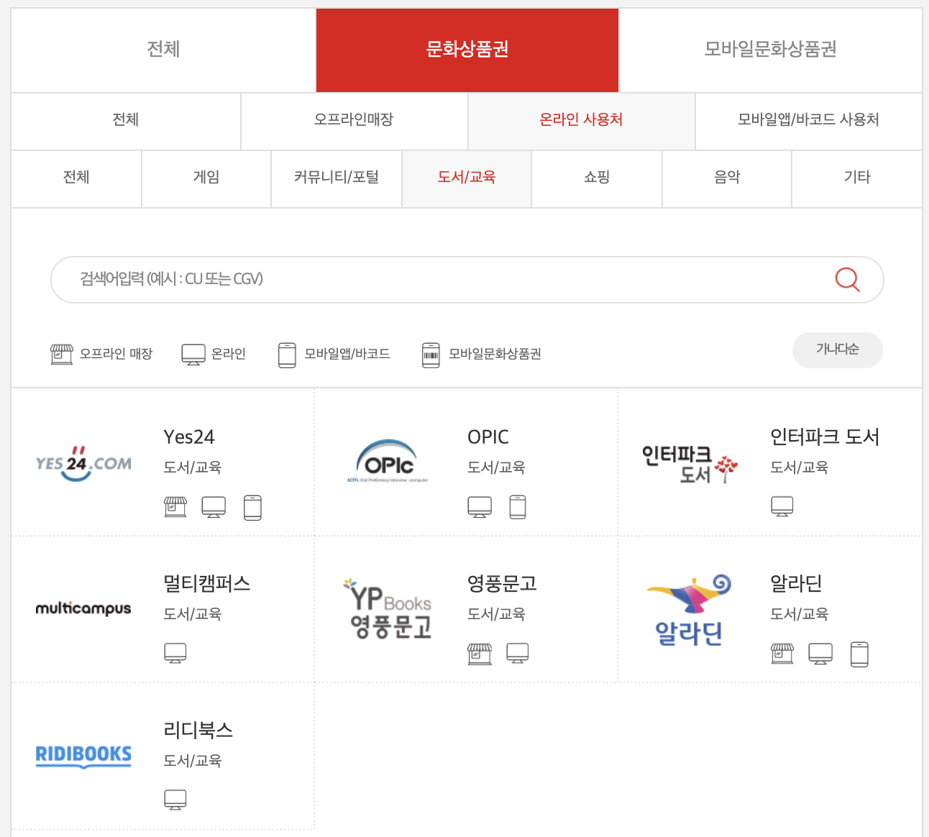Image resolution: width=929 pixels, height=837 pixels.
Task: Switch to the 게임 category tab
Action: [x=206, y=178]
